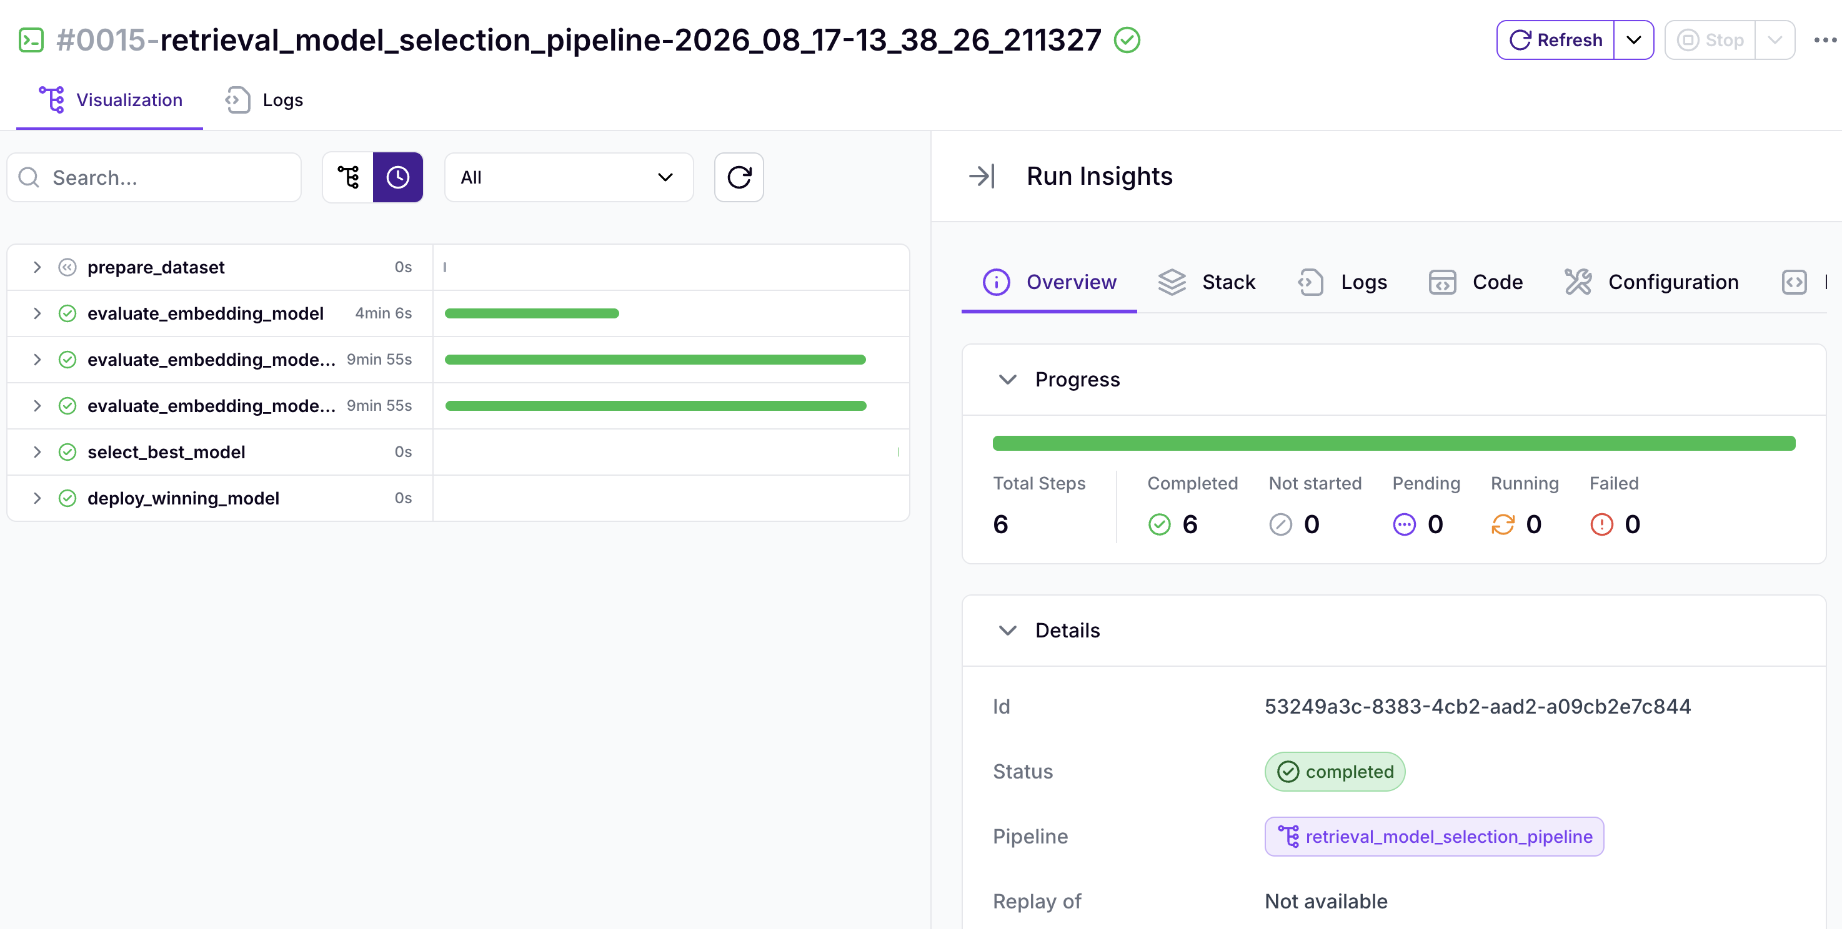
Task: Open the All status filter dropdown
Action: pos(569,177)
